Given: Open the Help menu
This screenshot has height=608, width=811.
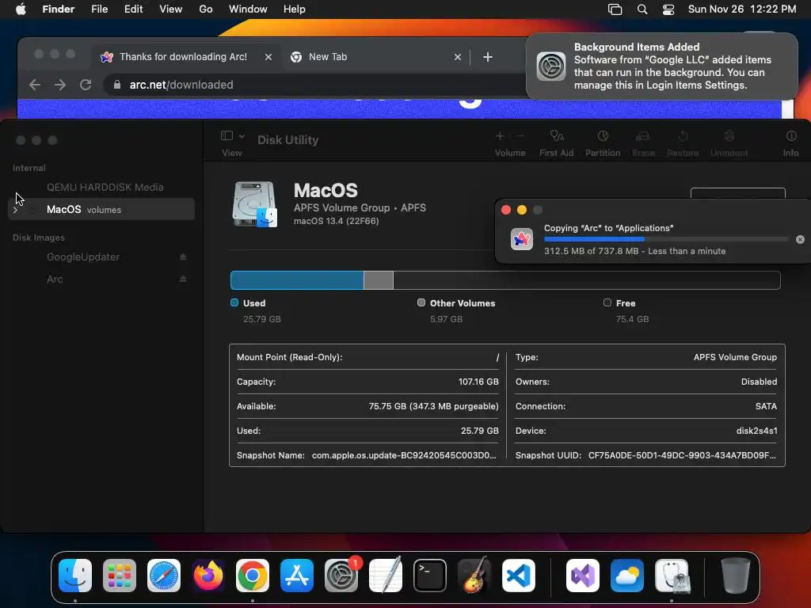Looking at the screenshot, I should (295, 9).
